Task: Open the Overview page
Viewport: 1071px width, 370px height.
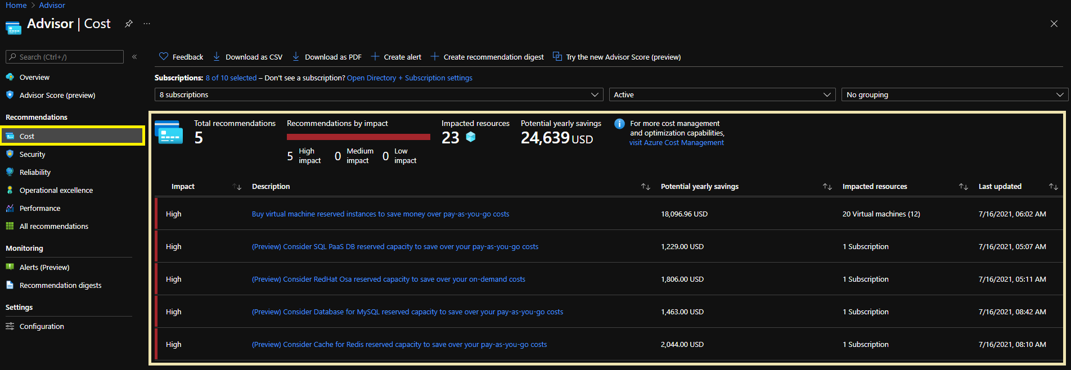Action: (34, 77)
